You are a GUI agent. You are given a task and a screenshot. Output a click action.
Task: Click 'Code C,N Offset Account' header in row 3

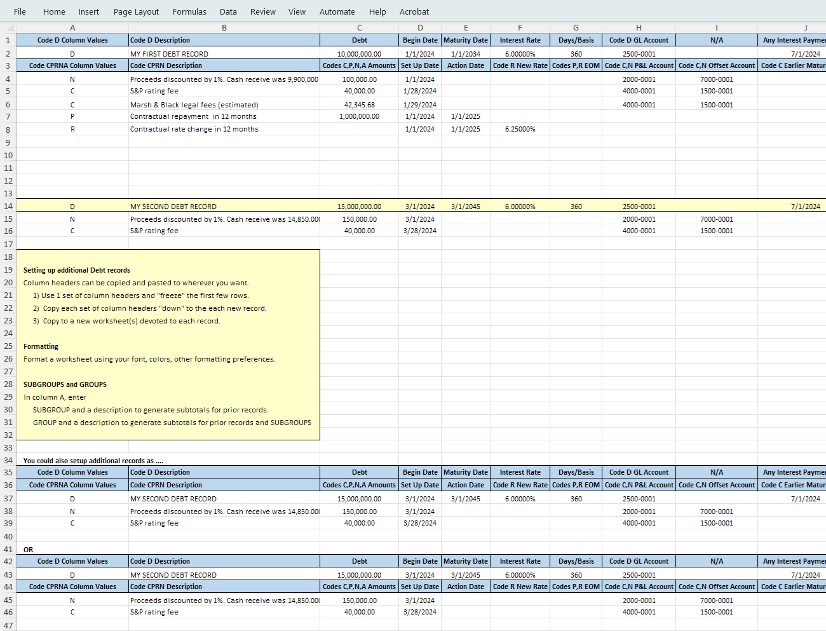click(717, 65)
